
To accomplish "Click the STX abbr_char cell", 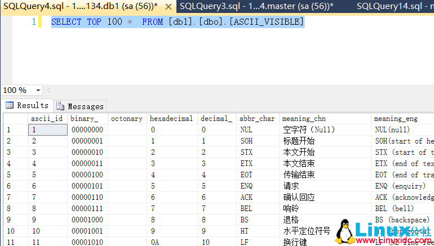I will [258, 152].
